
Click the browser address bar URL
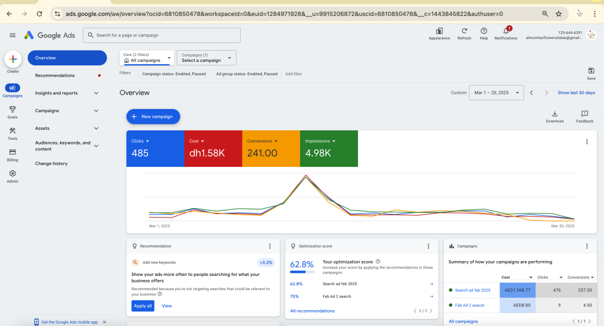pos(284,14)
